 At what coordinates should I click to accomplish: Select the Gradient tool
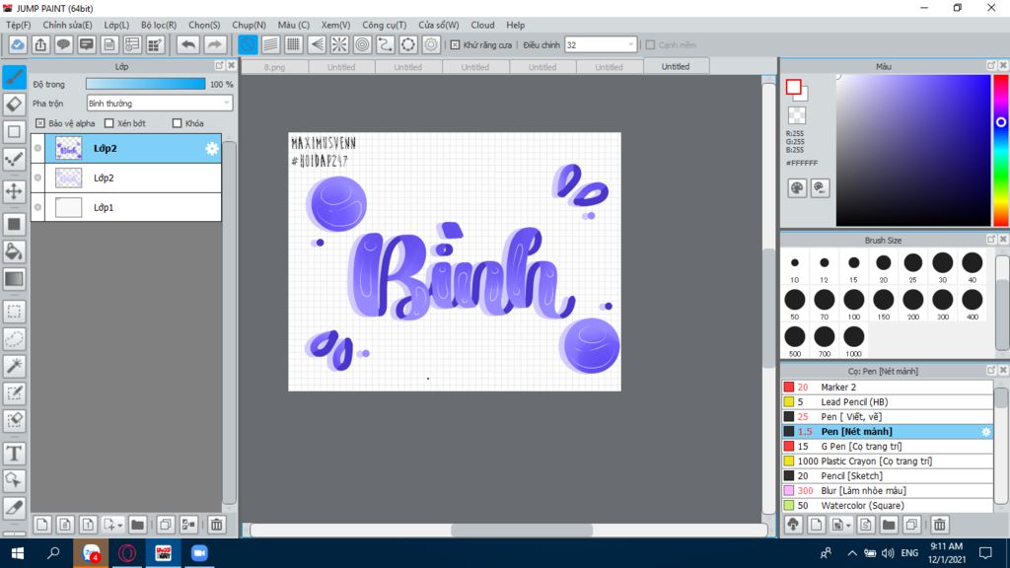tap(14, 279)
